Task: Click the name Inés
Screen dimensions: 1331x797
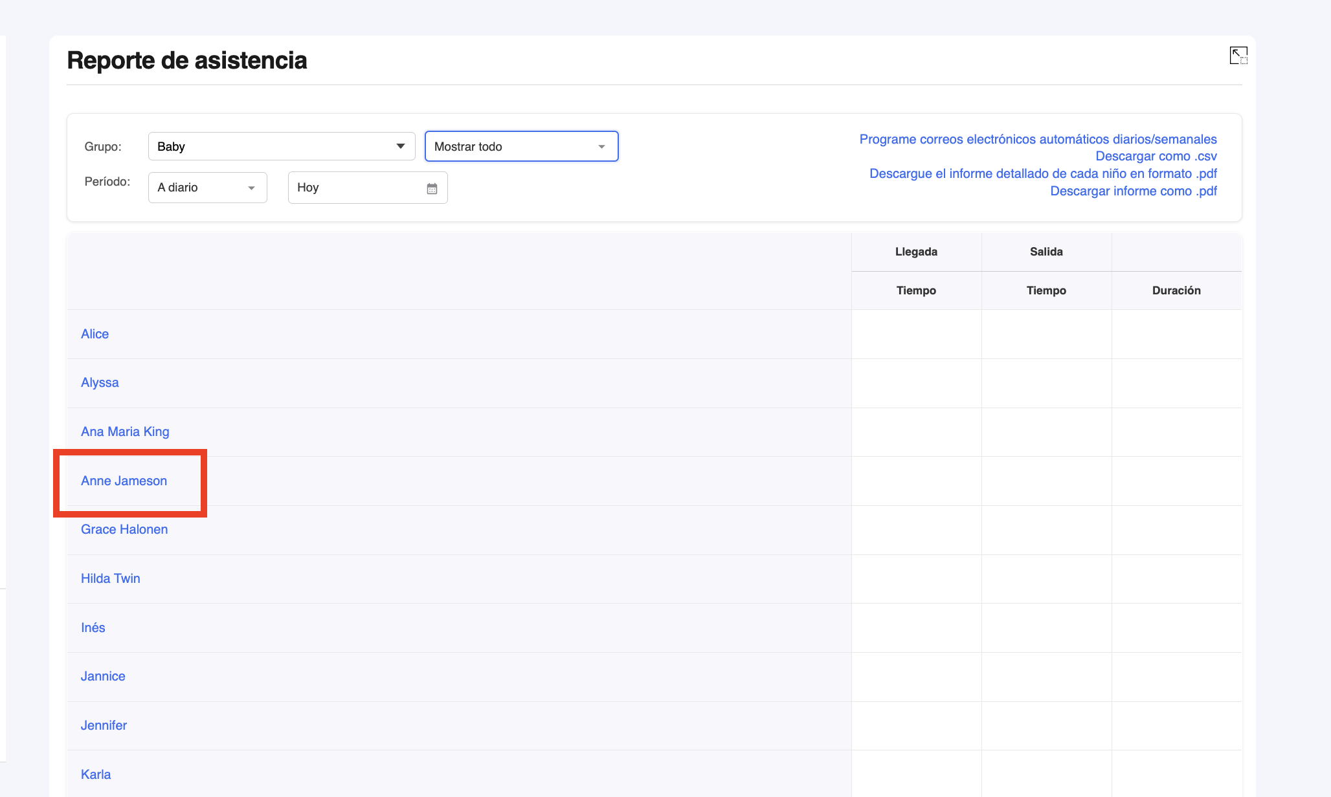Action: (93, 628)
